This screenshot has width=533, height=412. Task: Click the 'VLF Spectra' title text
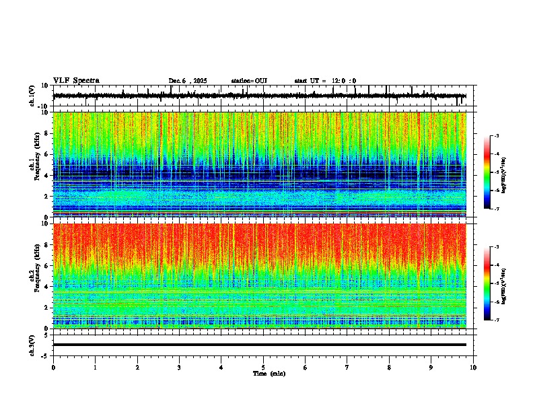point(76,81)
